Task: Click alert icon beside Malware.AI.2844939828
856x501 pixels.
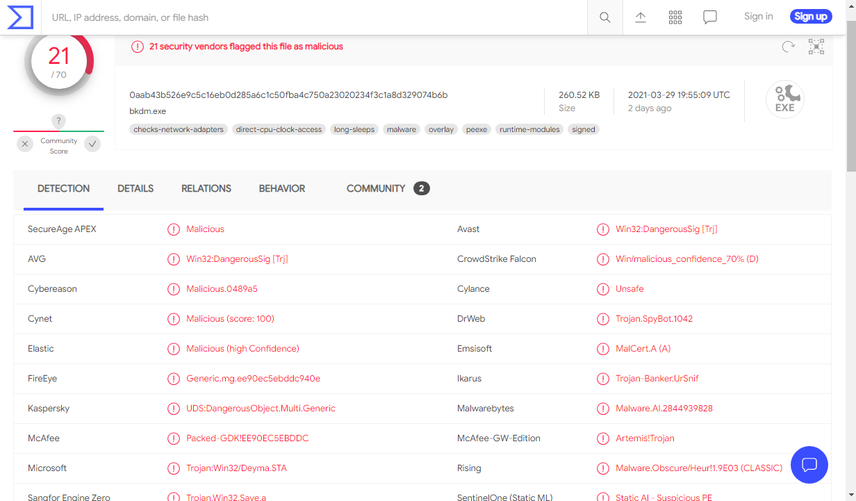Action: point(603,409)
